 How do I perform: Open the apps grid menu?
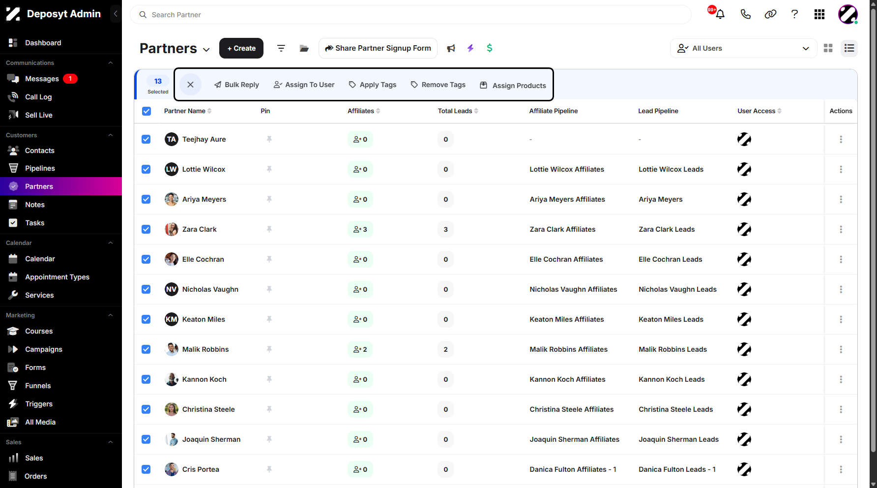pyautogui.click(x=819, y=14)
